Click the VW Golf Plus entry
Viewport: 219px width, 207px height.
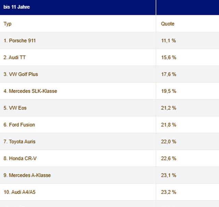tap(21, 74)
